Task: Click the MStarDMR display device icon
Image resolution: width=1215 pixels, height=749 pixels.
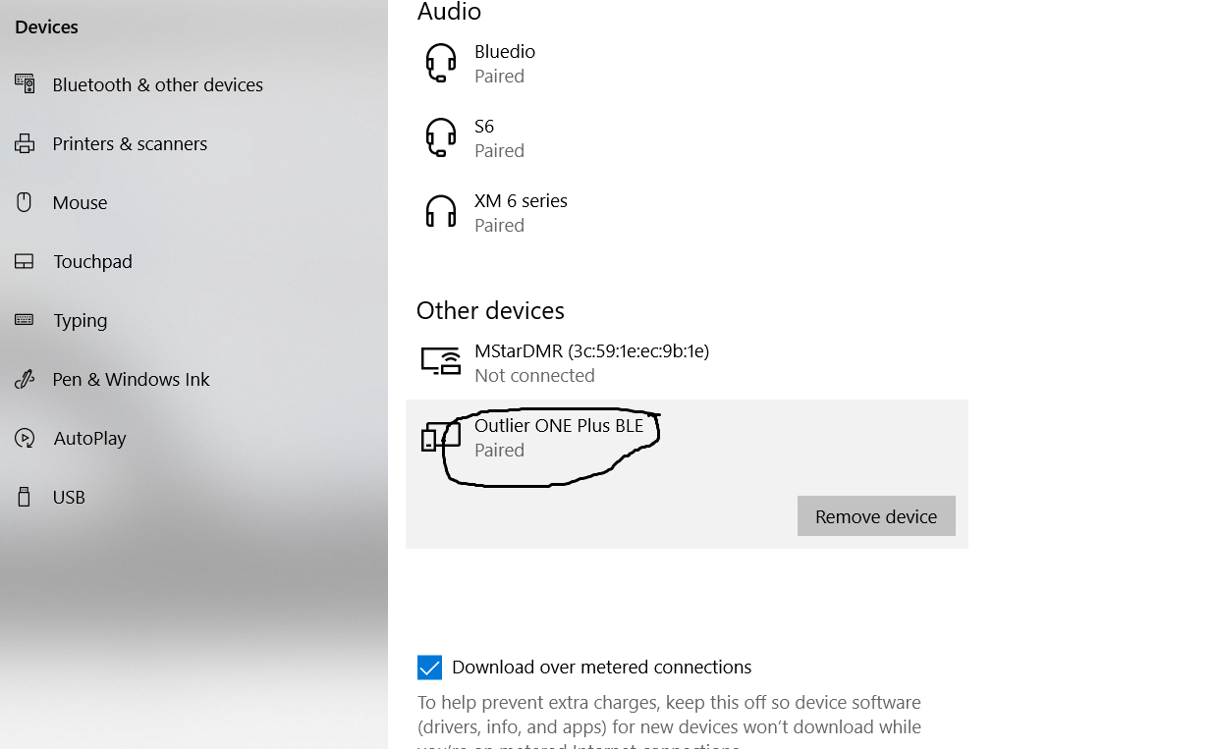Action: [441, 361]
